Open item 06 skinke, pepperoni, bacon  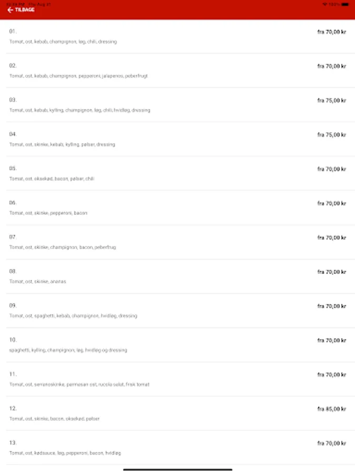tap(177, 208)
